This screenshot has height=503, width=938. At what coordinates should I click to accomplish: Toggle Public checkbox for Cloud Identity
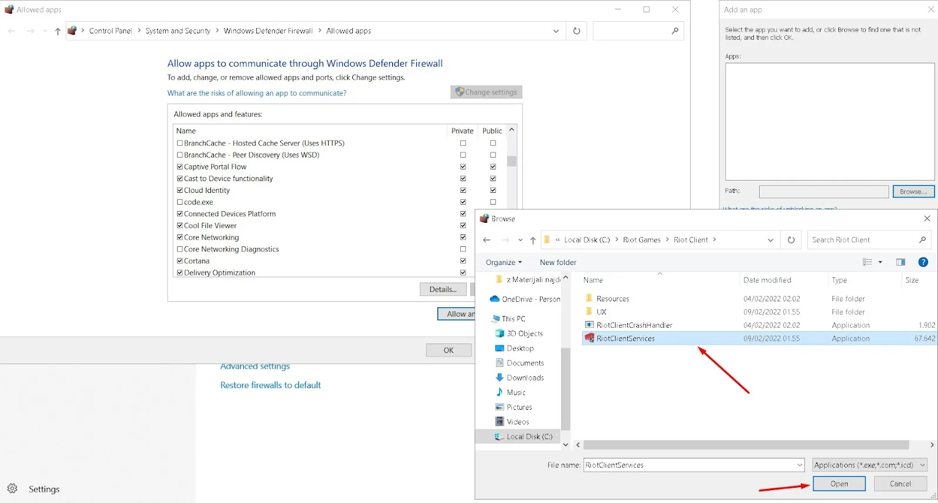(x=493, y=190)
